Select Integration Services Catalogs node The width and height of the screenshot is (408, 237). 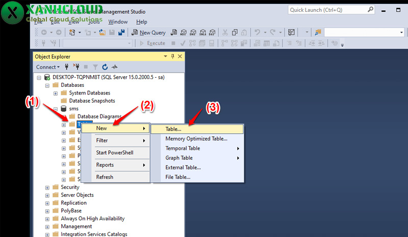(94, 234)
